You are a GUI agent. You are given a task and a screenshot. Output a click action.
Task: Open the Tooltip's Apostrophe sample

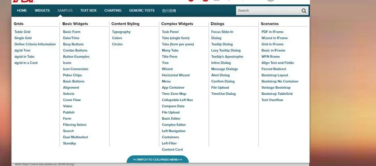click(227, 57)
